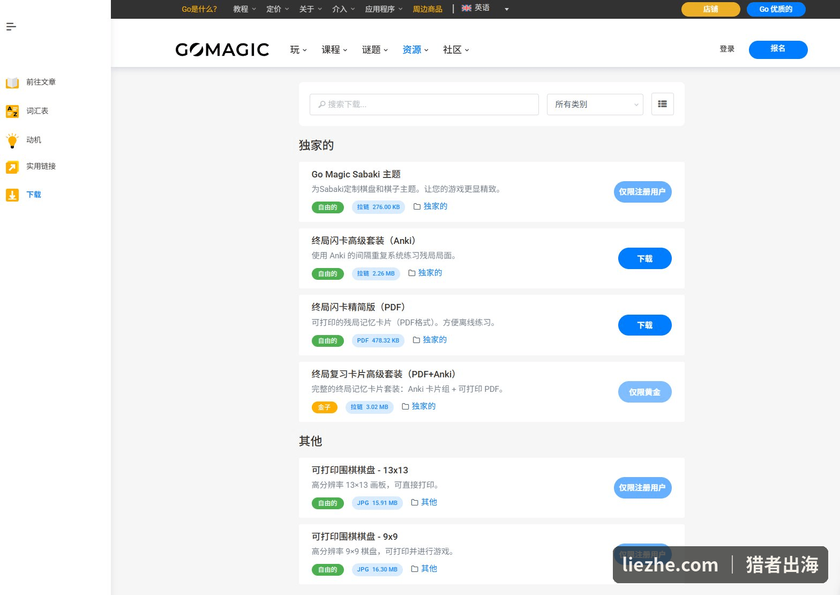Click the UK flag language icon
840x595 pixels.
pyautogui.click(x=467, y=8)
